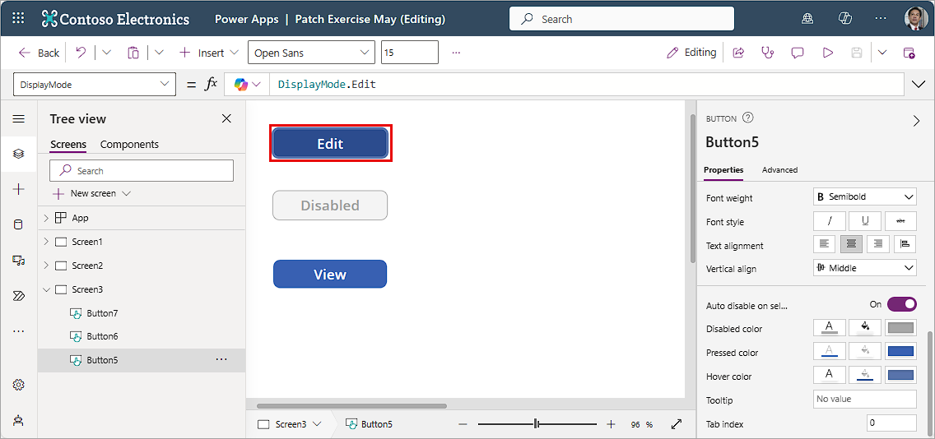This screenshot has height=439, width=935.
Task: Expand the formula bar chevron
Action: [919, 85]
